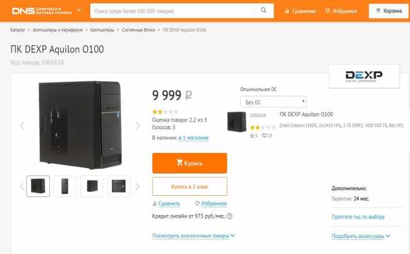The height and width of the screenshot is (254, 410).
Task: Expand the DNS logo dropdown chevron
Action: (x=79, y=10)
